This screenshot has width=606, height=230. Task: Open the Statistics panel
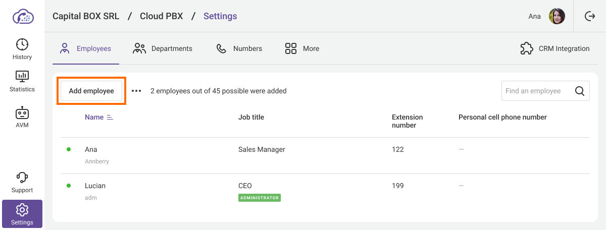[22, 82]
